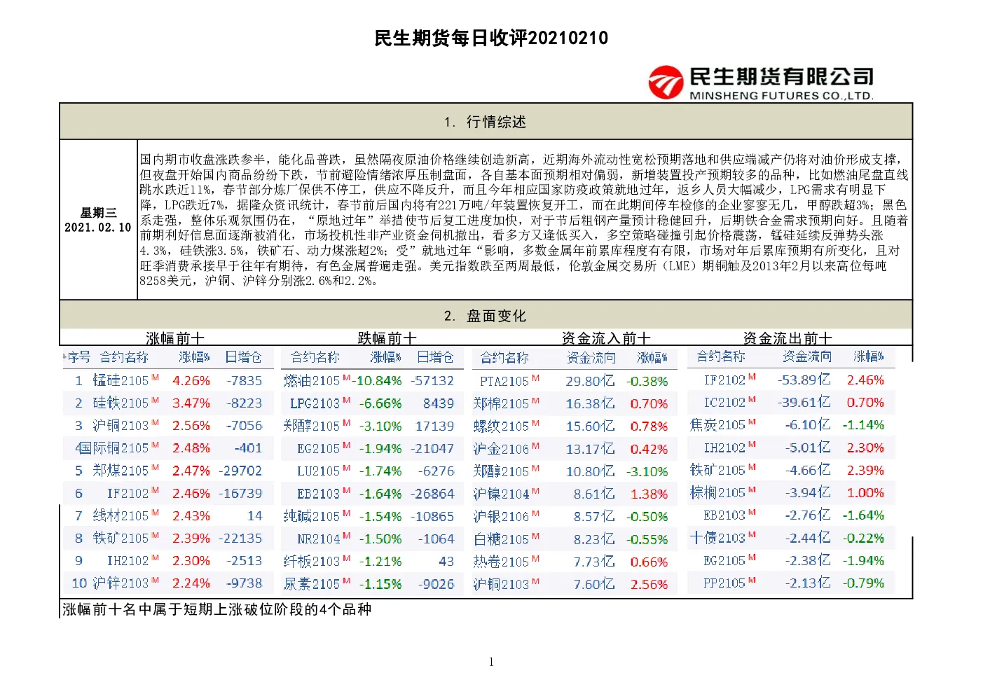Click fund outflow value -53.89亿
The image size is (983, 694).
click(804, 380)
